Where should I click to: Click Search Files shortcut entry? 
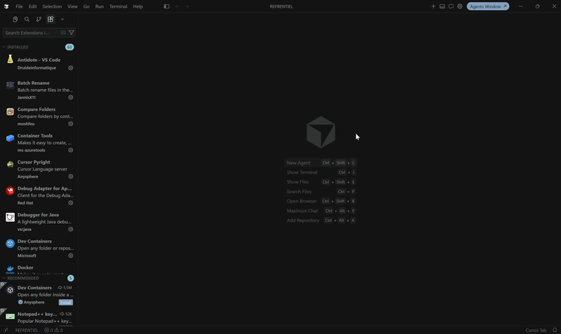tap(320, 192)
